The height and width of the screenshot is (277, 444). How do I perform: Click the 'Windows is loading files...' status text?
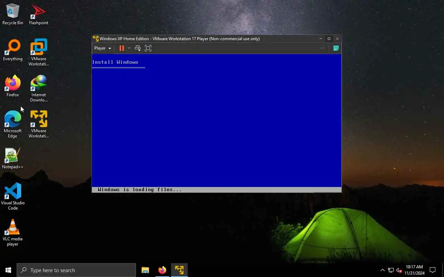(x=140, y=190)
